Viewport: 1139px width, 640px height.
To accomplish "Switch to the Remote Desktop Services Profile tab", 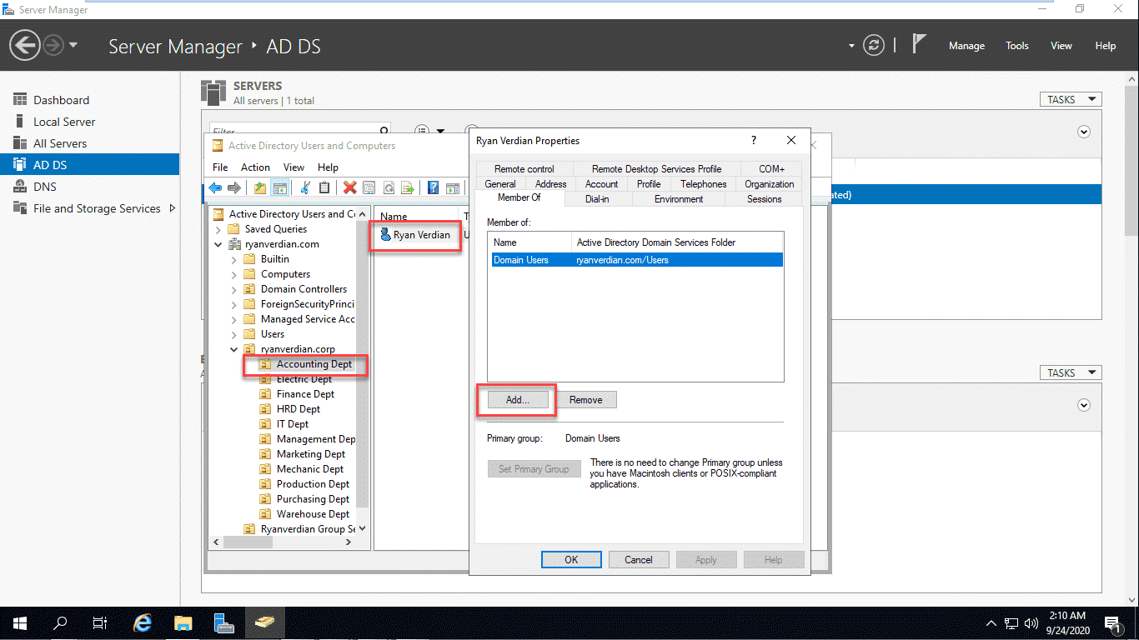I will [x=655, y=169].
